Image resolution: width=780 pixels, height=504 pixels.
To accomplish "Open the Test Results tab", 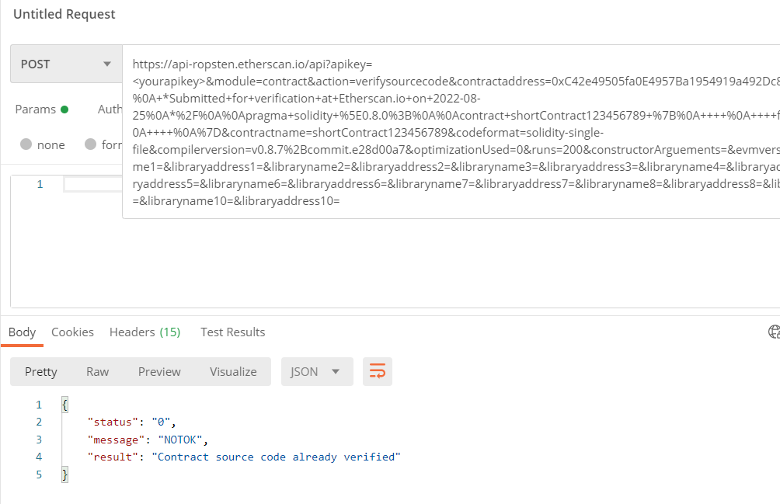I will pyautogui.click(x=232, y=332).
